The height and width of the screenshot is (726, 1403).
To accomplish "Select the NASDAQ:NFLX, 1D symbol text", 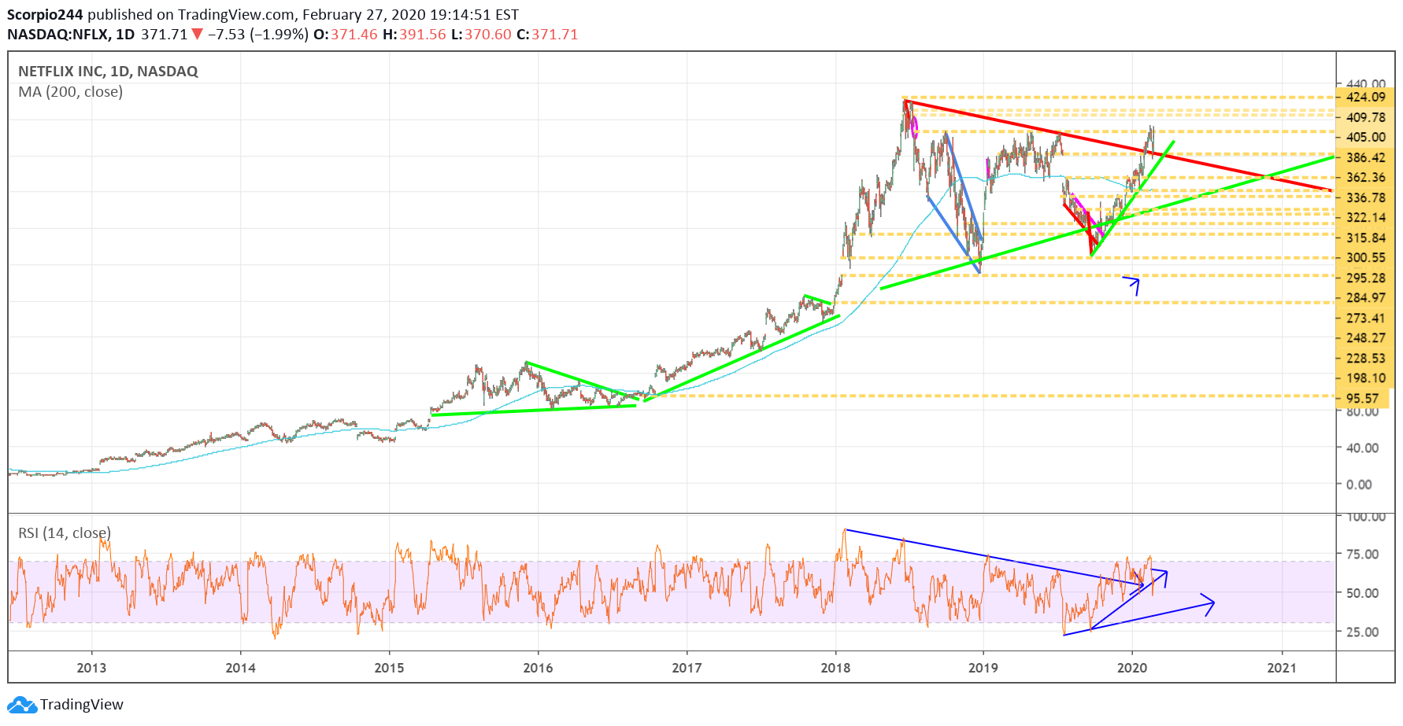I will 71,35.
